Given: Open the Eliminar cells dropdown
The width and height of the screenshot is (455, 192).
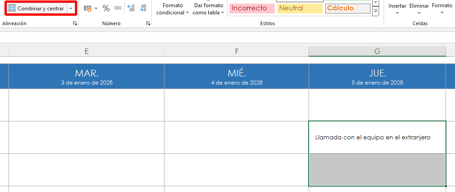Looking at the screenshot, I should click(419, 9).
